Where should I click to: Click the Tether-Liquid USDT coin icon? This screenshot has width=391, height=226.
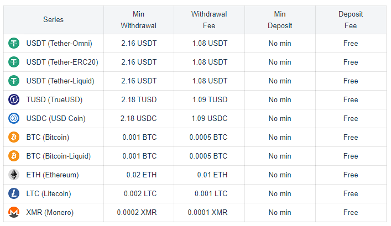[14, 81]
